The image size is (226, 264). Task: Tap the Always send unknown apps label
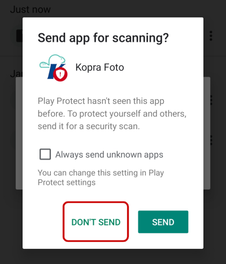[x=109, y=155]
